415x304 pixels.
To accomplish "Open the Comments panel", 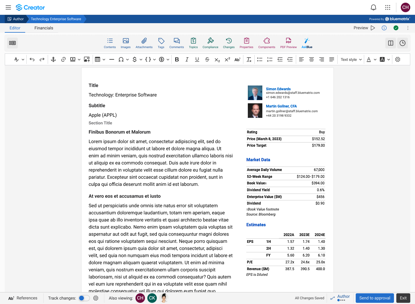I will 176,43.
